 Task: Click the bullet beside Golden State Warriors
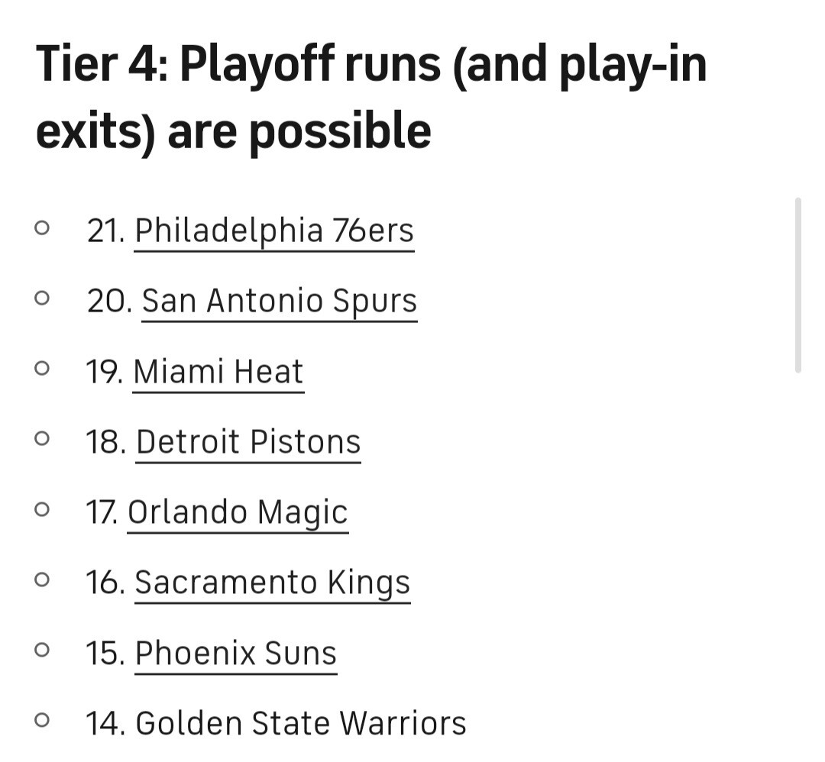pyautogui.click(x=43, y=721)
